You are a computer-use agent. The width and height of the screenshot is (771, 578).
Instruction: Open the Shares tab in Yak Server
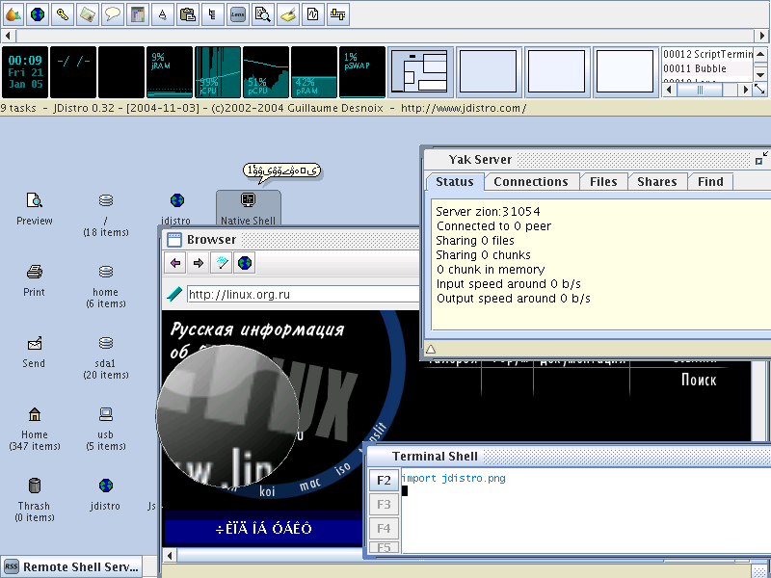coord(656,181)
